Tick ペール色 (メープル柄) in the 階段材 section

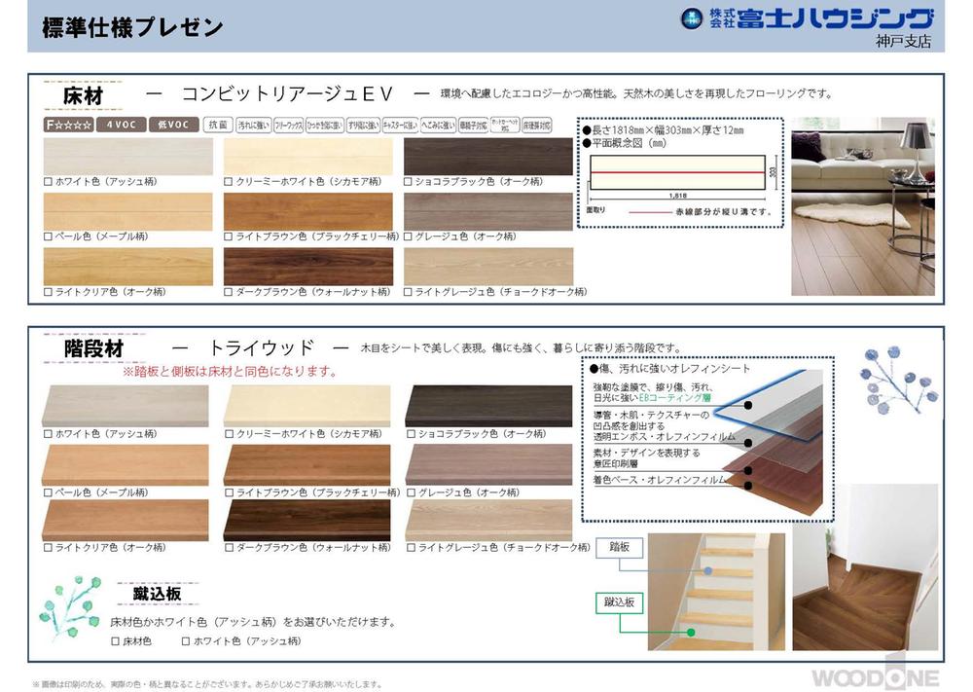(48, 492)
